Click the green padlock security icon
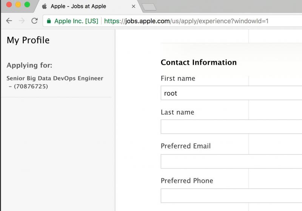The image size is (302, 211). 49,21
